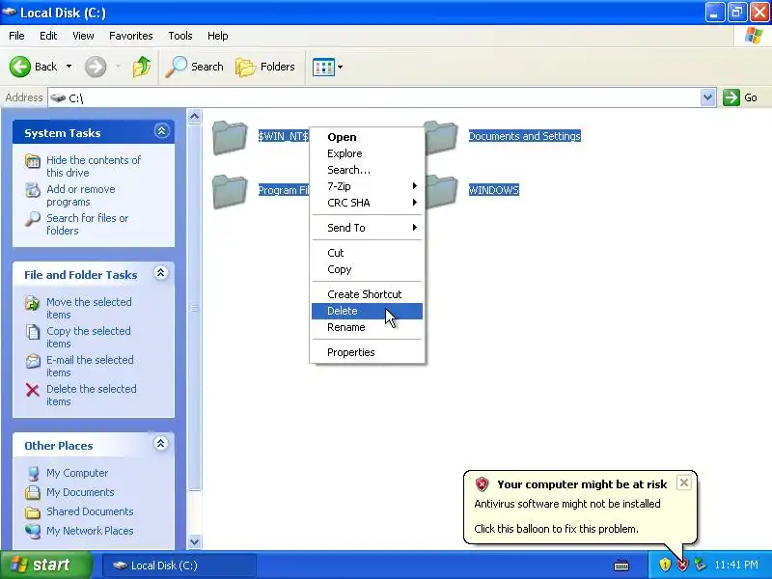Screen dimensions: 772x579
Task: Choose Delete from the context menu
Action: coord(368,311)
